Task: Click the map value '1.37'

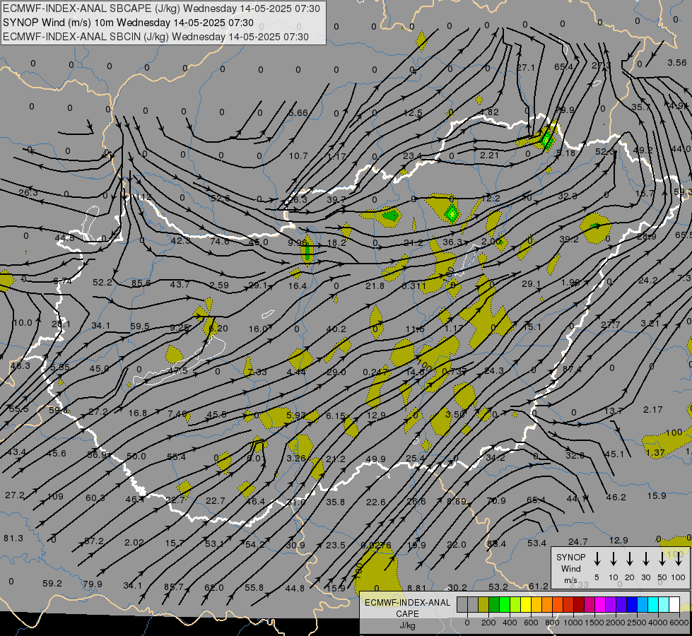Action: tap(655, 452)
